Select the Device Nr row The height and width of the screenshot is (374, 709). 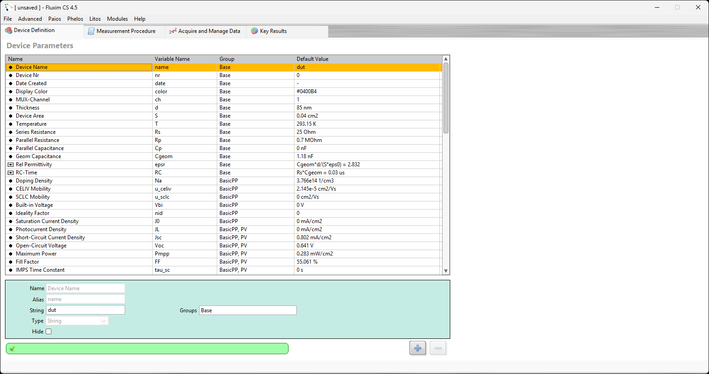(x=224, y=75)
